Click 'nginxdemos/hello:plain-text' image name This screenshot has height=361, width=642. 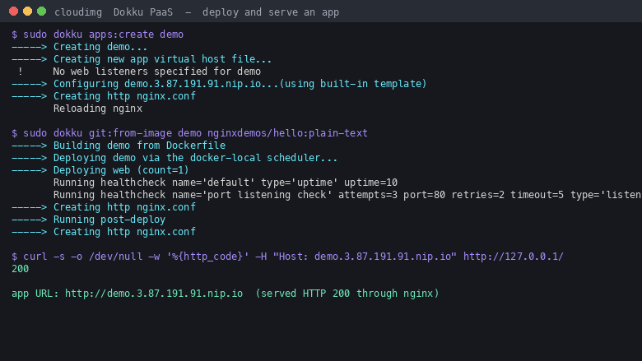(x=287, y=133)
